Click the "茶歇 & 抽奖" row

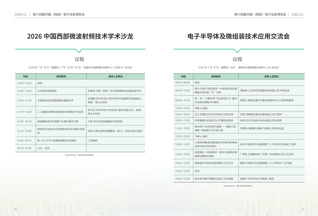click(x=239, y=108)
